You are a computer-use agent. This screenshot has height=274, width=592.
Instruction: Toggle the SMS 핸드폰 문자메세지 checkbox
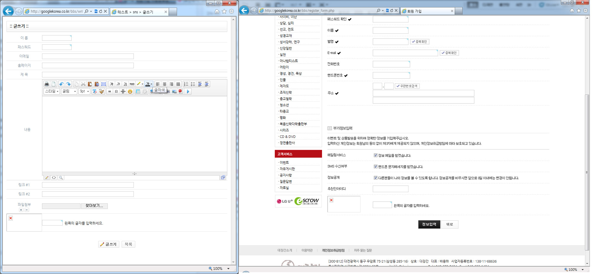click(x=375, y=167)
